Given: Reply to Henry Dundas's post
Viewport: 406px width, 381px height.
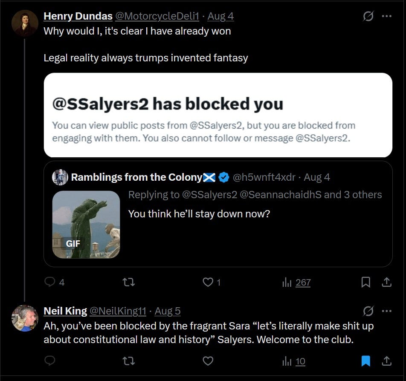Looking at the screenshot, I should (x=54, y=282).
